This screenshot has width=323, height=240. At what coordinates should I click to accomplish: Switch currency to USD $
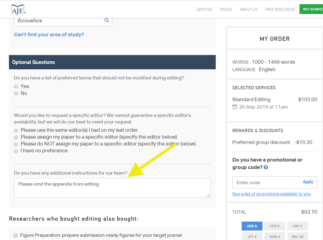[252, 226]
